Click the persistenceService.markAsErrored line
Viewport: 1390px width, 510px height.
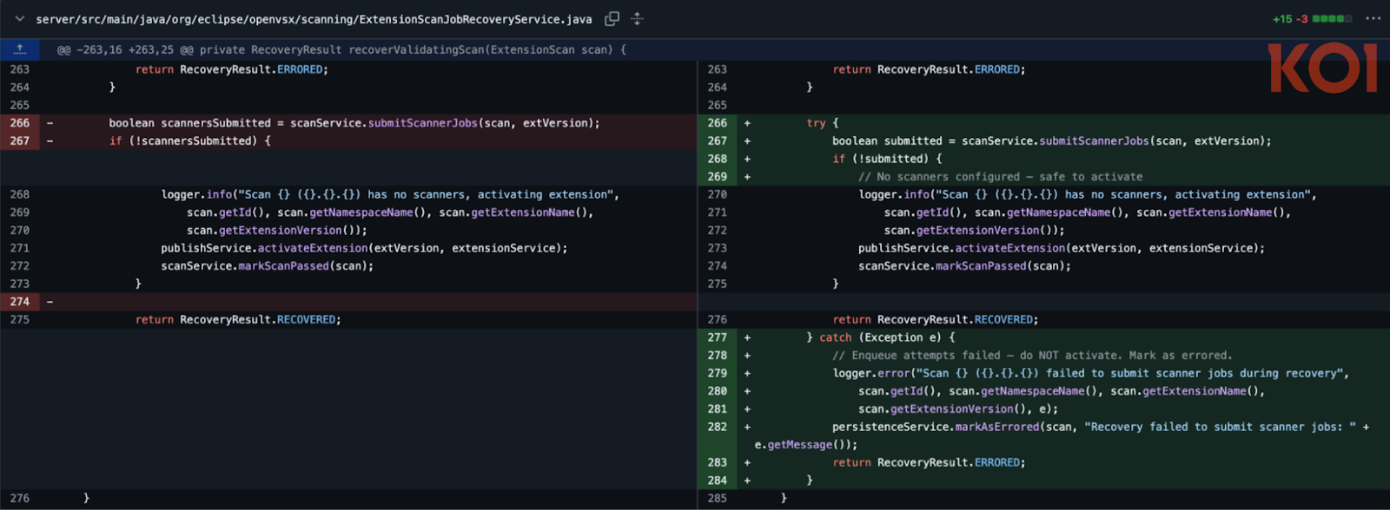pos(1101,427)
